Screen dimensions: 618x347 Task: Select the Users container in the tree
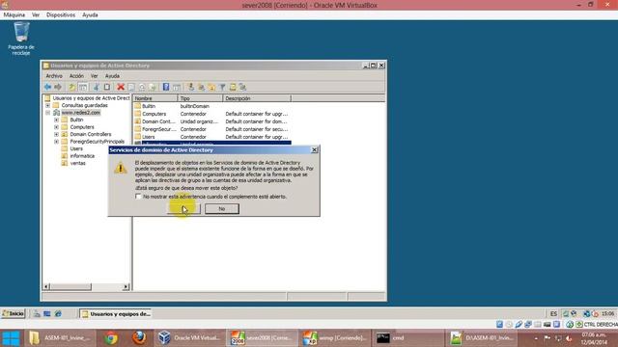76,148
